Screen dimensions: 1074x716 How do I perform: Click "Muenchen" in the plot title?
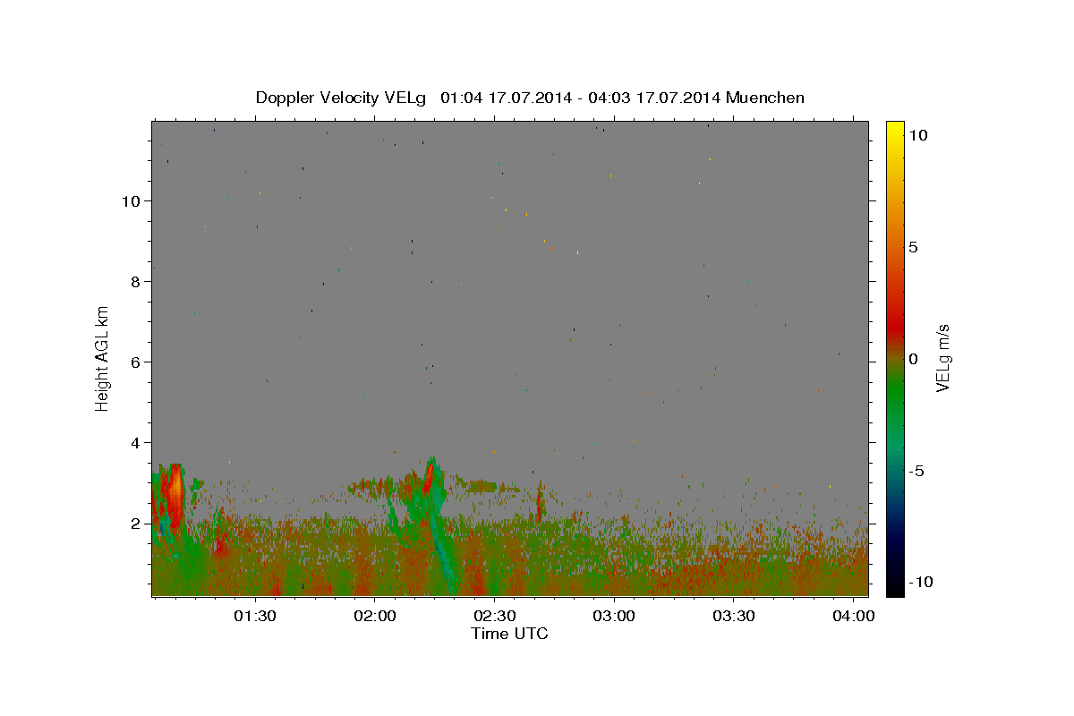click(765, 98)
